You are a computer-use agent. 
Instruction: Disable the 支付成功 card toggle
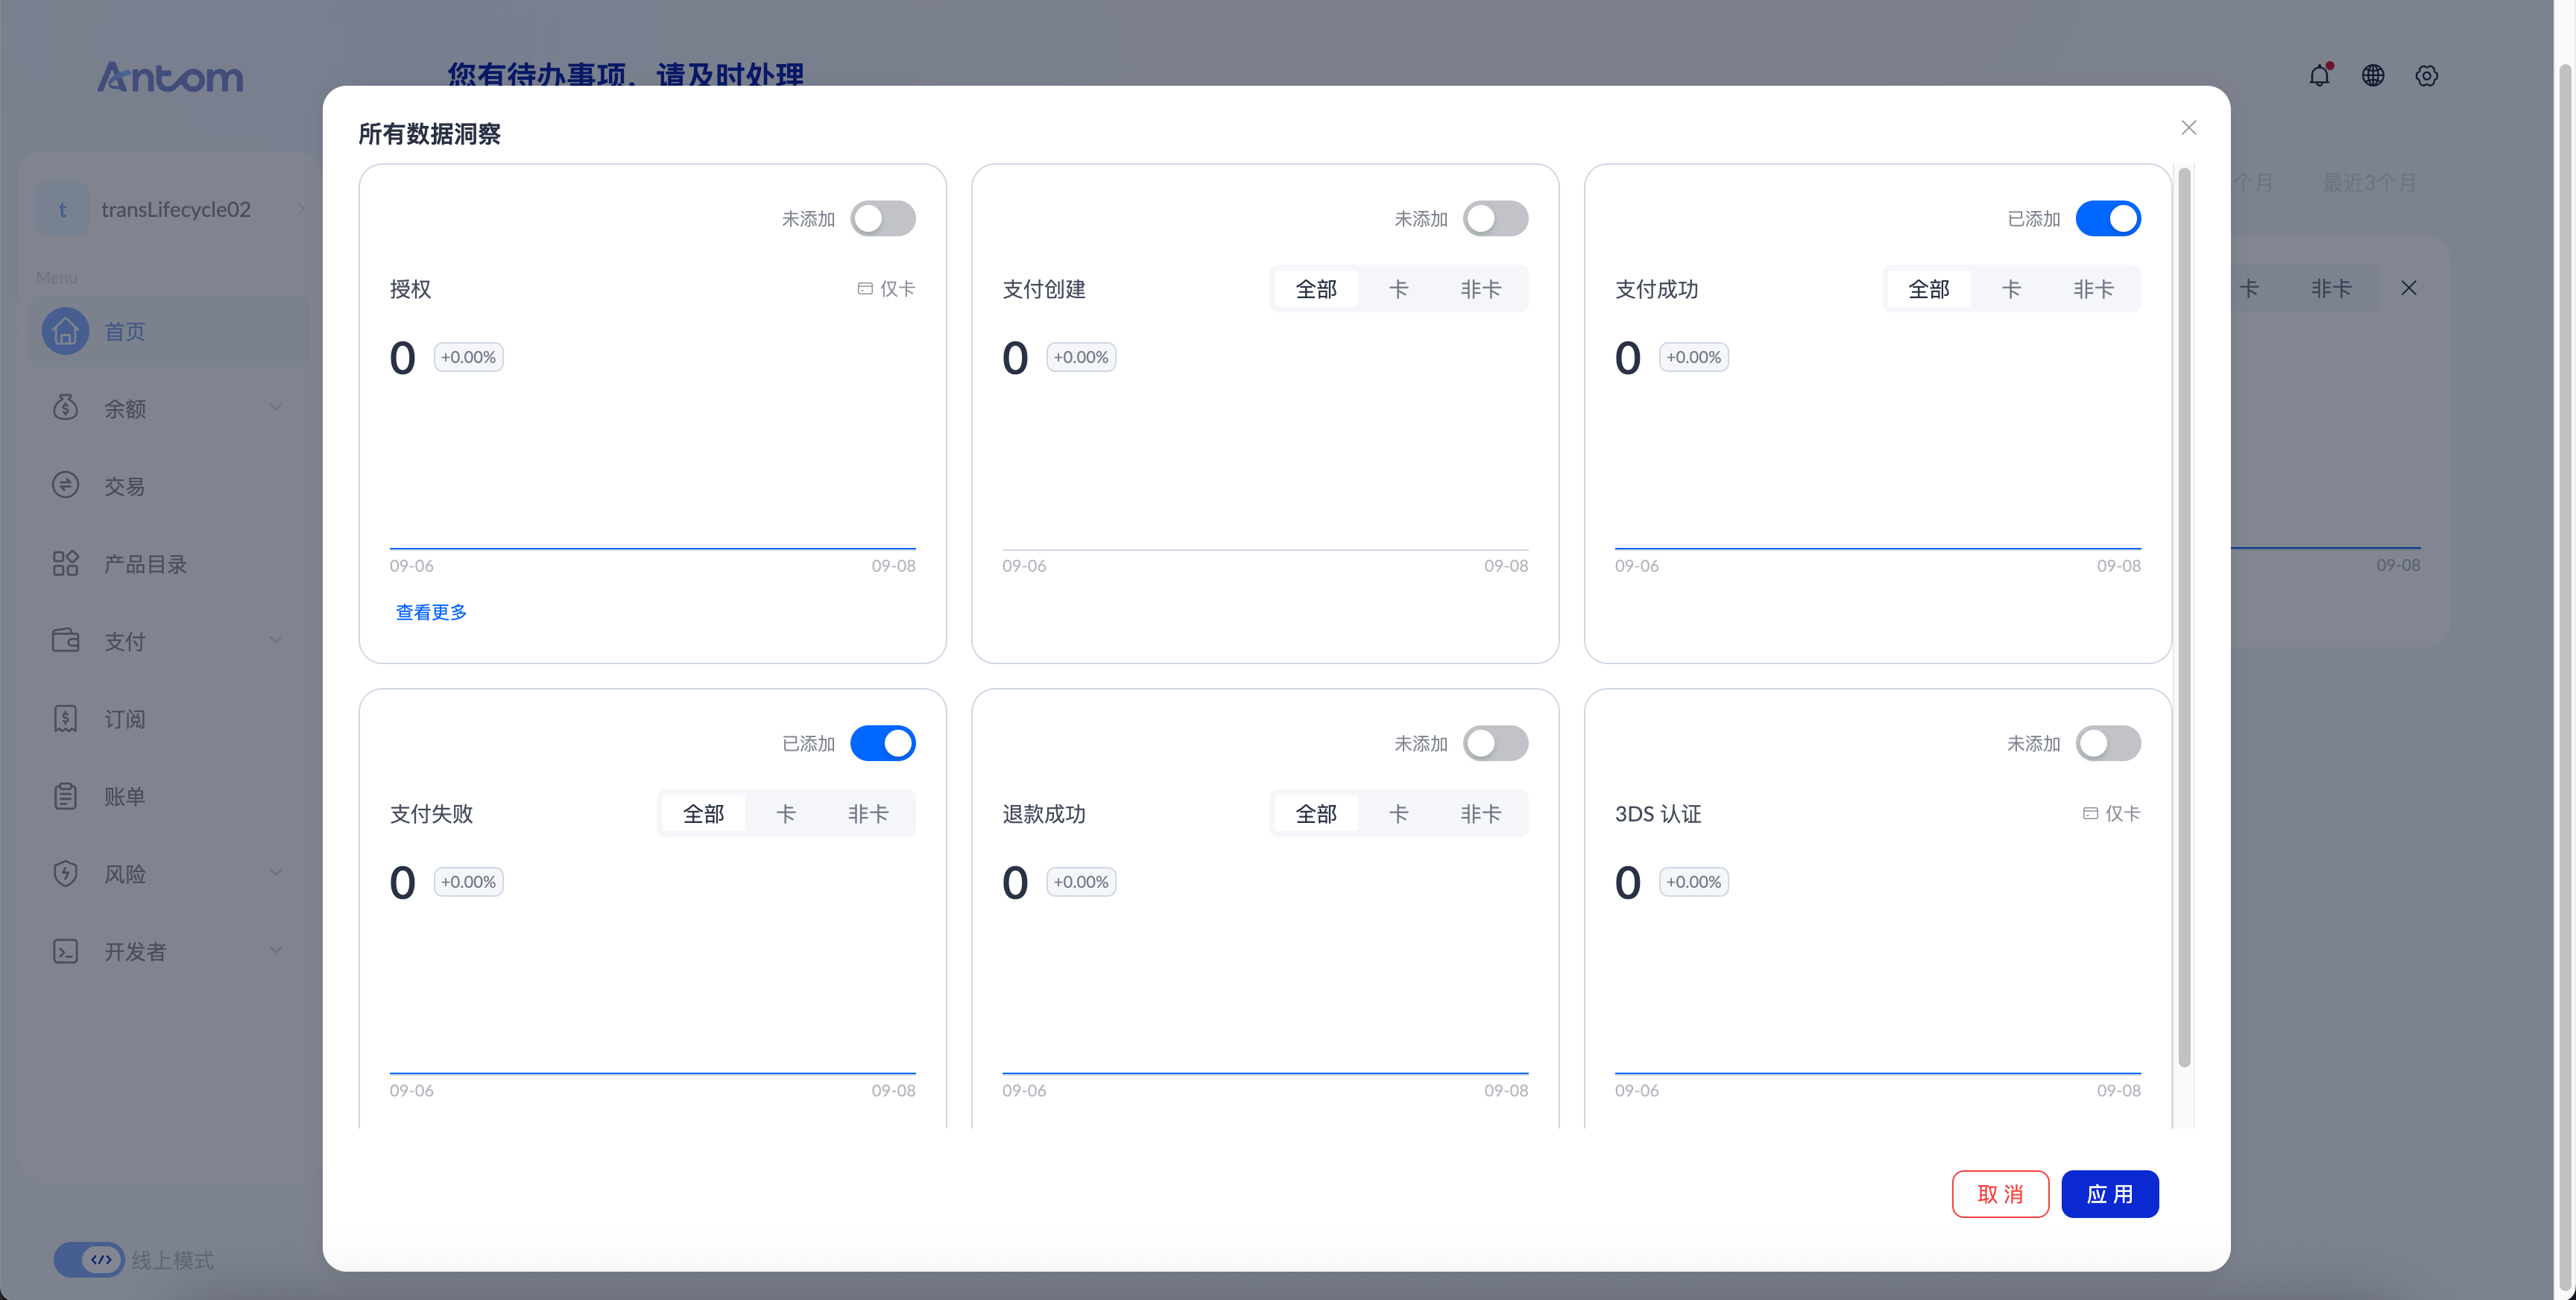point(2108,218)
